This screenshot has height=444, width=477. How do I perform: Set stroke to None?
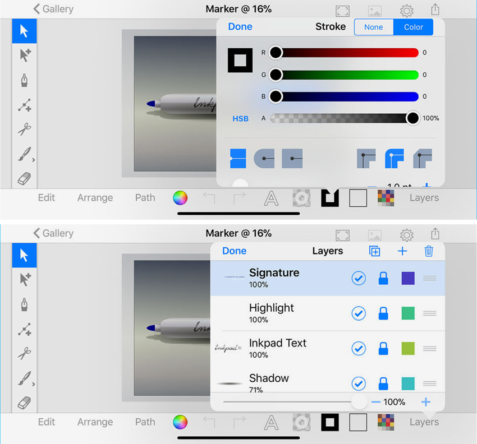374,27
